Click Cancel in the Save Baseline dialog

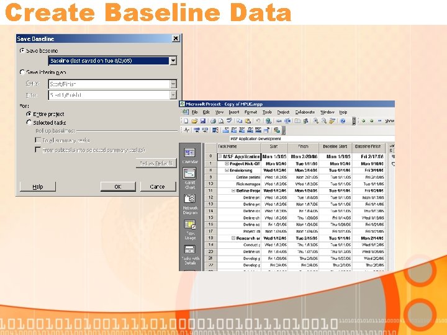pyautogui.click(x=158, y=187)
